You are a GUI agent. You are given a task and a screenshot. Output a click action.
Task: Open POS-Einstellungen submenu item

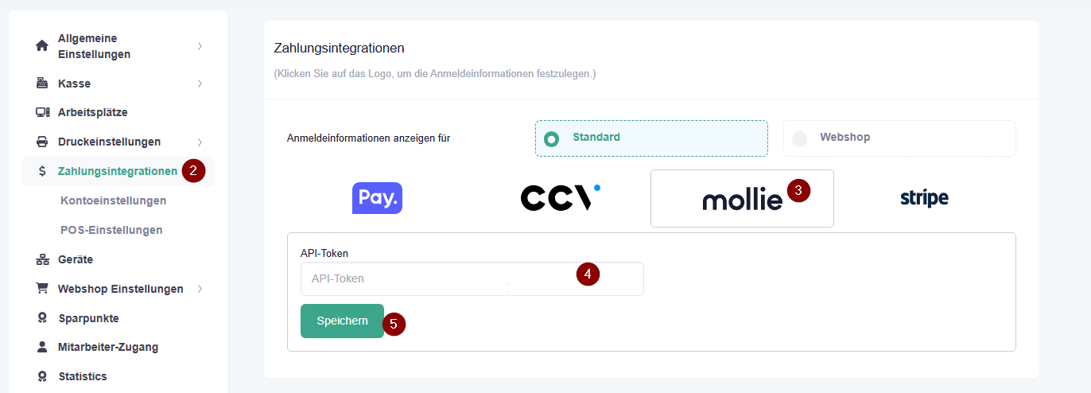pos(111,230)
